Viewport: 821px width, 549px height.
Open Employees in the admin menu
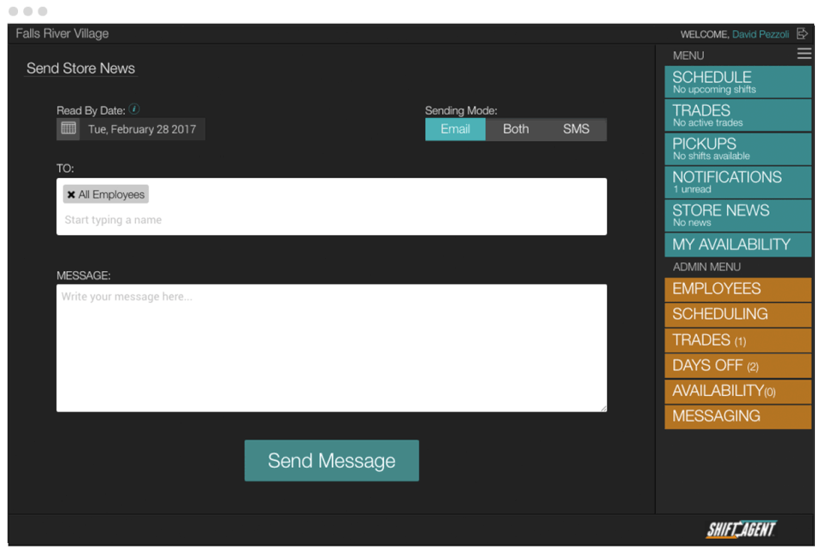point(738,289)
